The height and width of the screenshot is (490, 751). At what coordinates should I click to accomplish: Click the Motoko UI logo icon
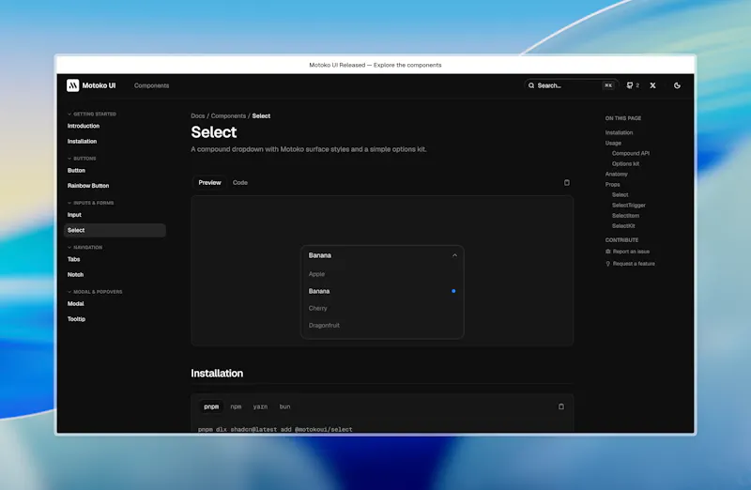point(73,85)
